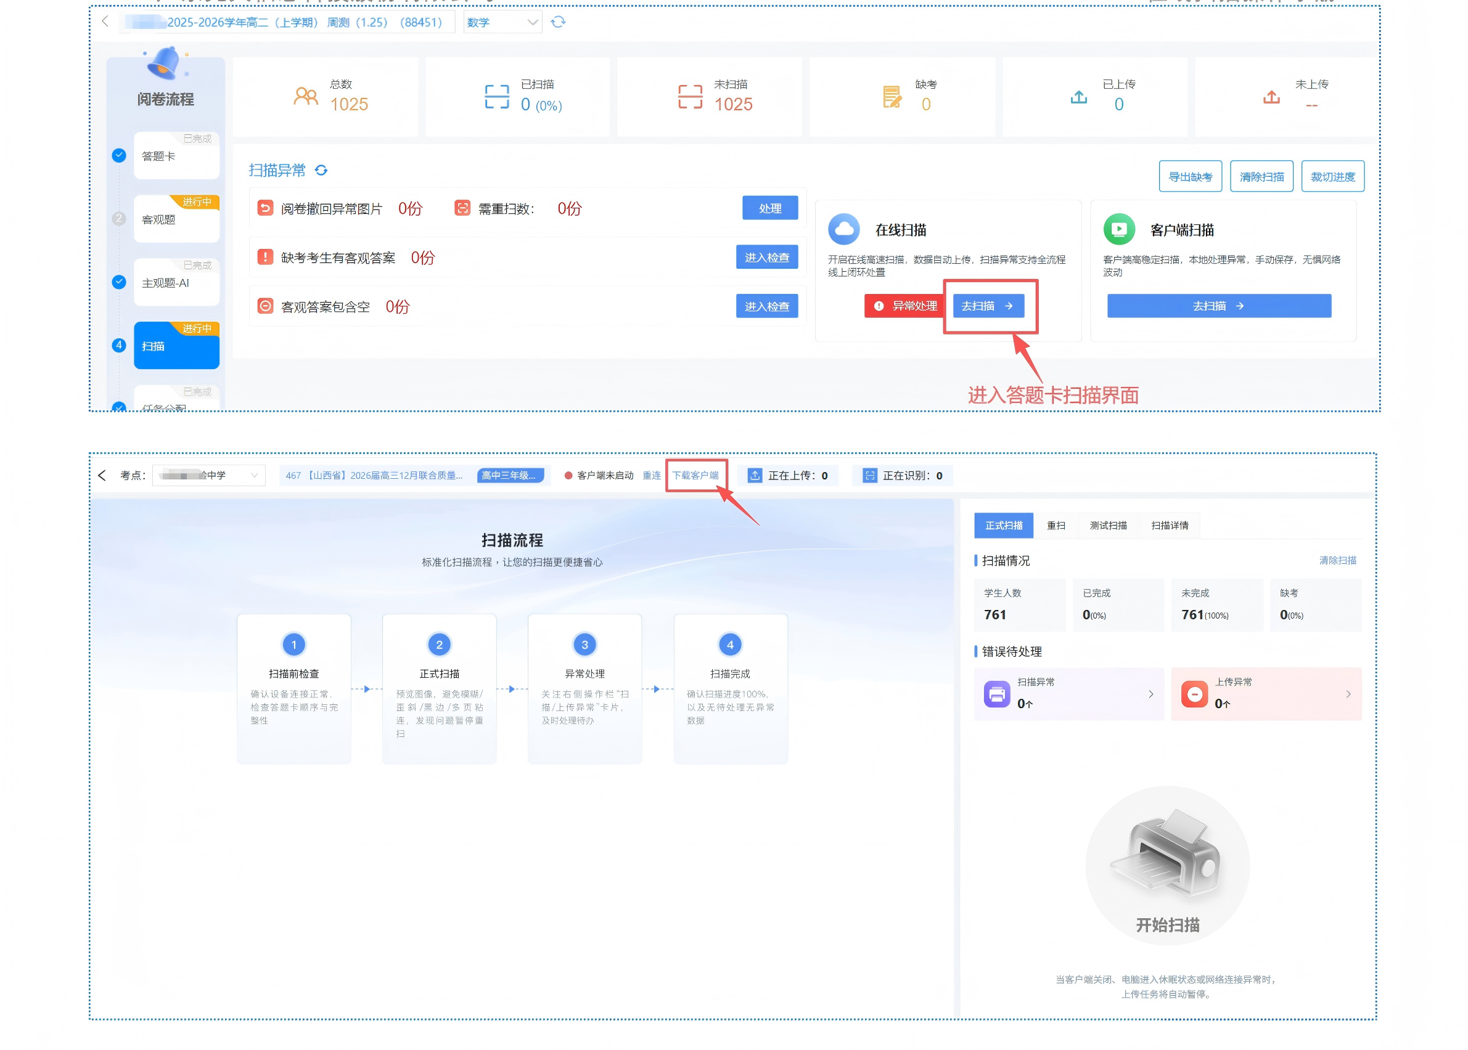Click the back arrow beside the exam title
This screenshot has height=1050, width=1468.
[x=105, y=22]
